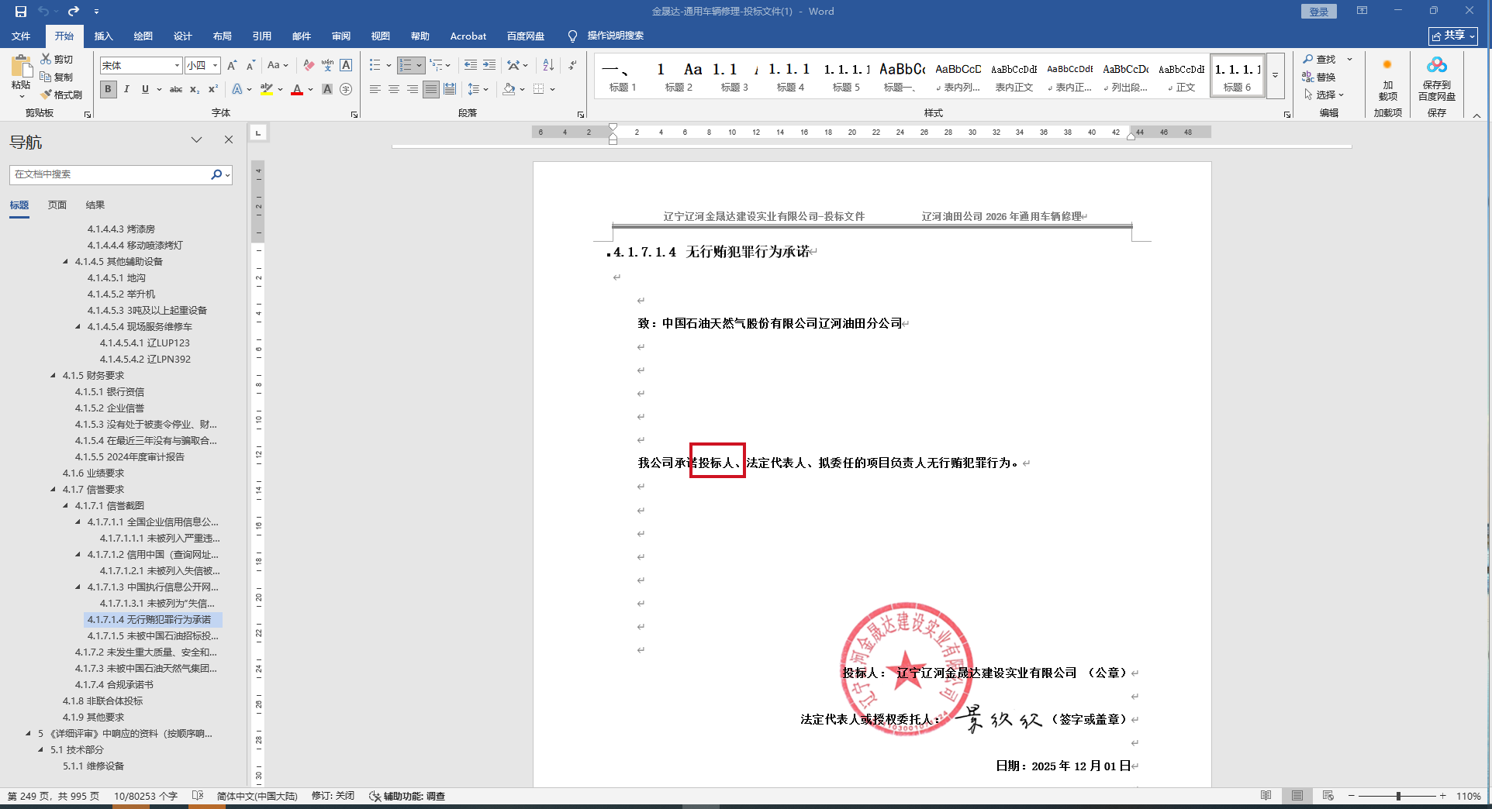Viewport: 1492px width, 809px height.
Task: Collapse the 4.1.5 财务要求 tree node
Action: (54, 376)
